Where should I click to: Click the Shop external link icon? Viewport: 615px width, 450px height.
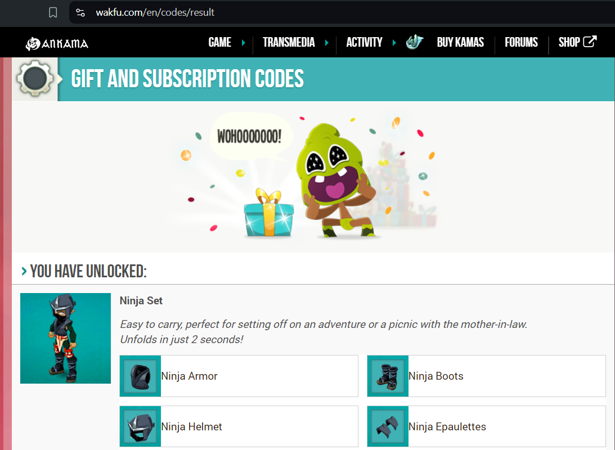tap(590, 41)
